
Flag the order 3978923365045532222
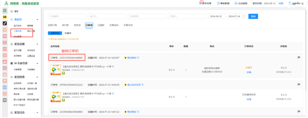299,84
